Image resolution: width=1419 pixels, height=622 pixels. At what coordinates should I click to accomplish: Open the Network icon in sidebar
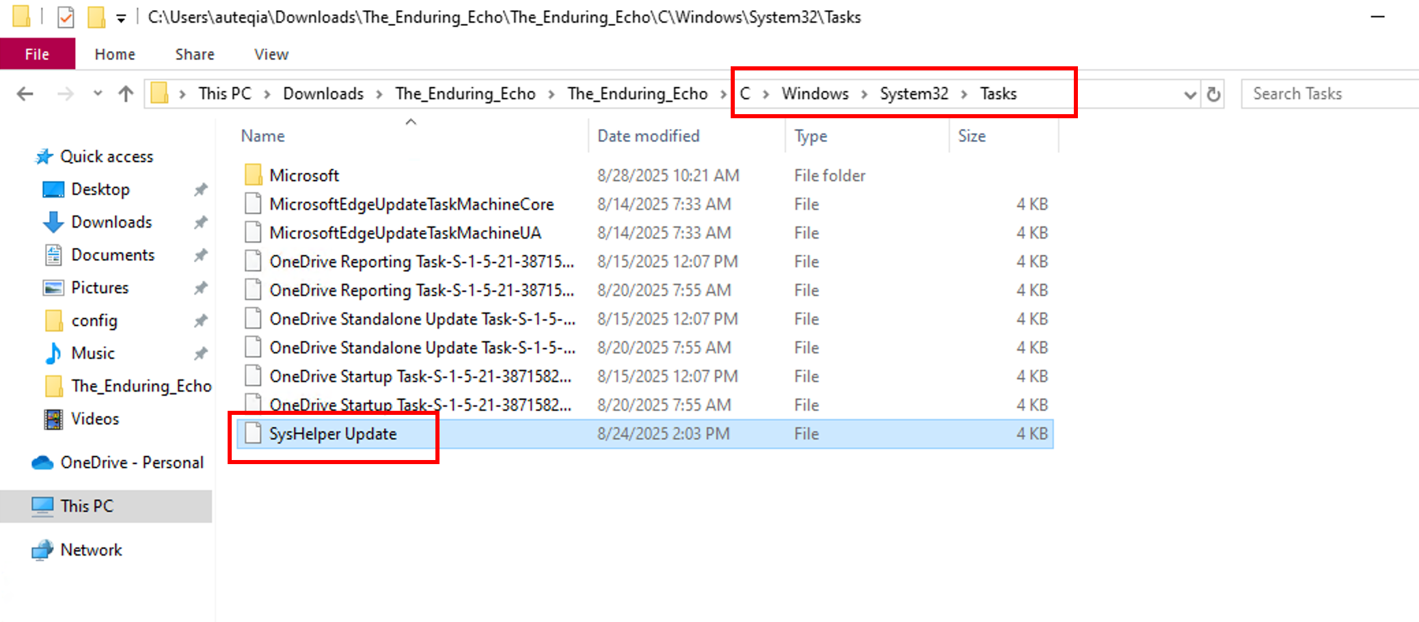pyautogui.click(x=42, y=550)
